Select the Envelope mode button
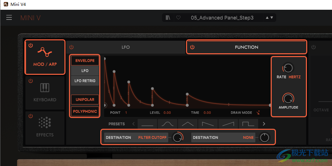Screen dimensions: 332x166 tap(85, 61)
